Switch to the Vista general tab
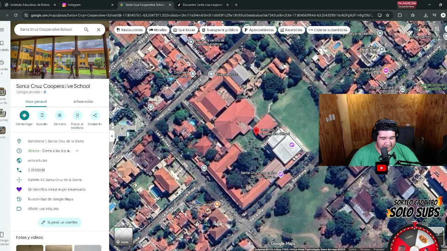Viewport: 447px width, 251px height. pyautogui.click(x=36, y=102)
